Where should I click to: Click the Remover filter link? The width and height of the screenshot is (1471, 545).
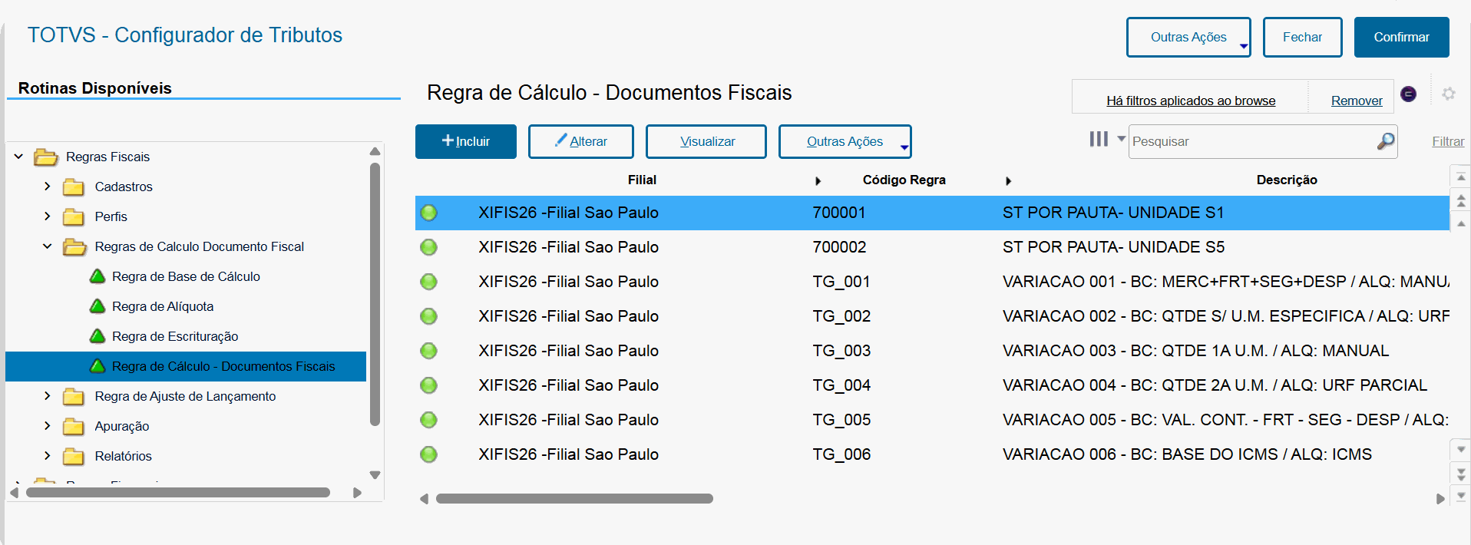point(1356,101)
